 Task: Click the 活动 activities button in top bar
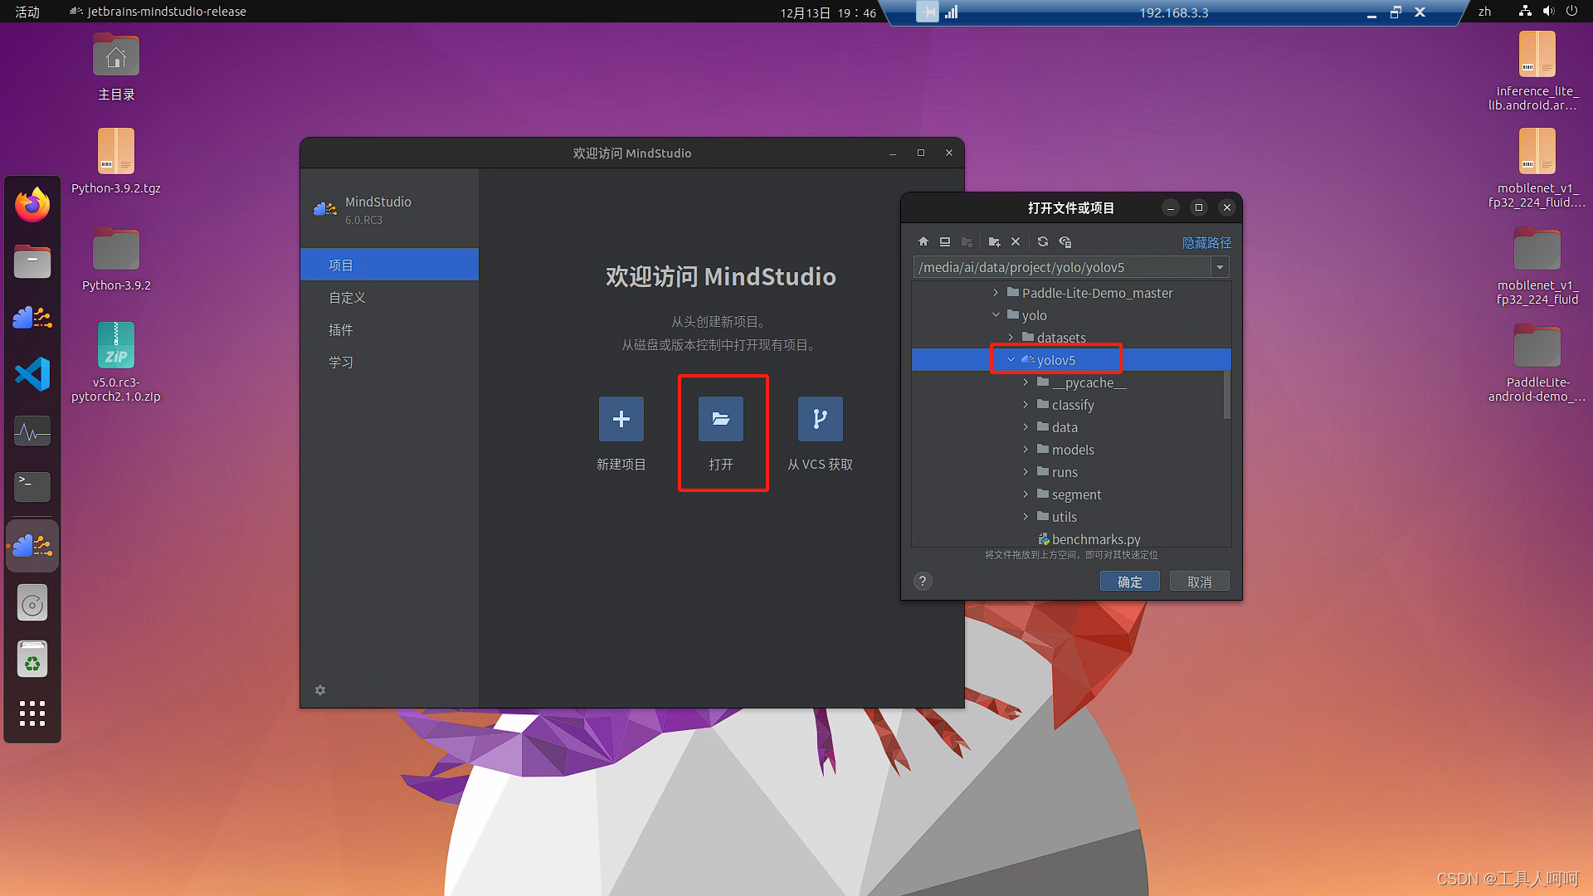coord(27,12)
